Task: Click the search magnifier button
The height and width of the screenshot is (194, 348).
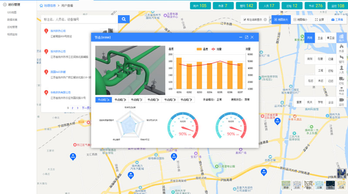Action: coord(124,20)
